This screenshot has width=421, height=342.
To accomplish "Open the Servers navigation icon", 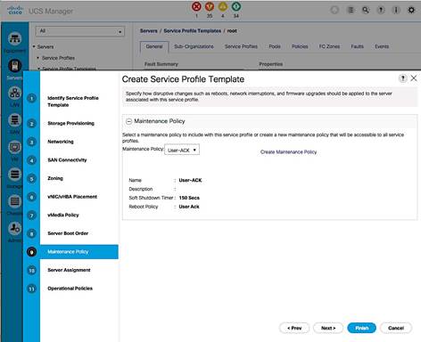I will pos(14,66).
